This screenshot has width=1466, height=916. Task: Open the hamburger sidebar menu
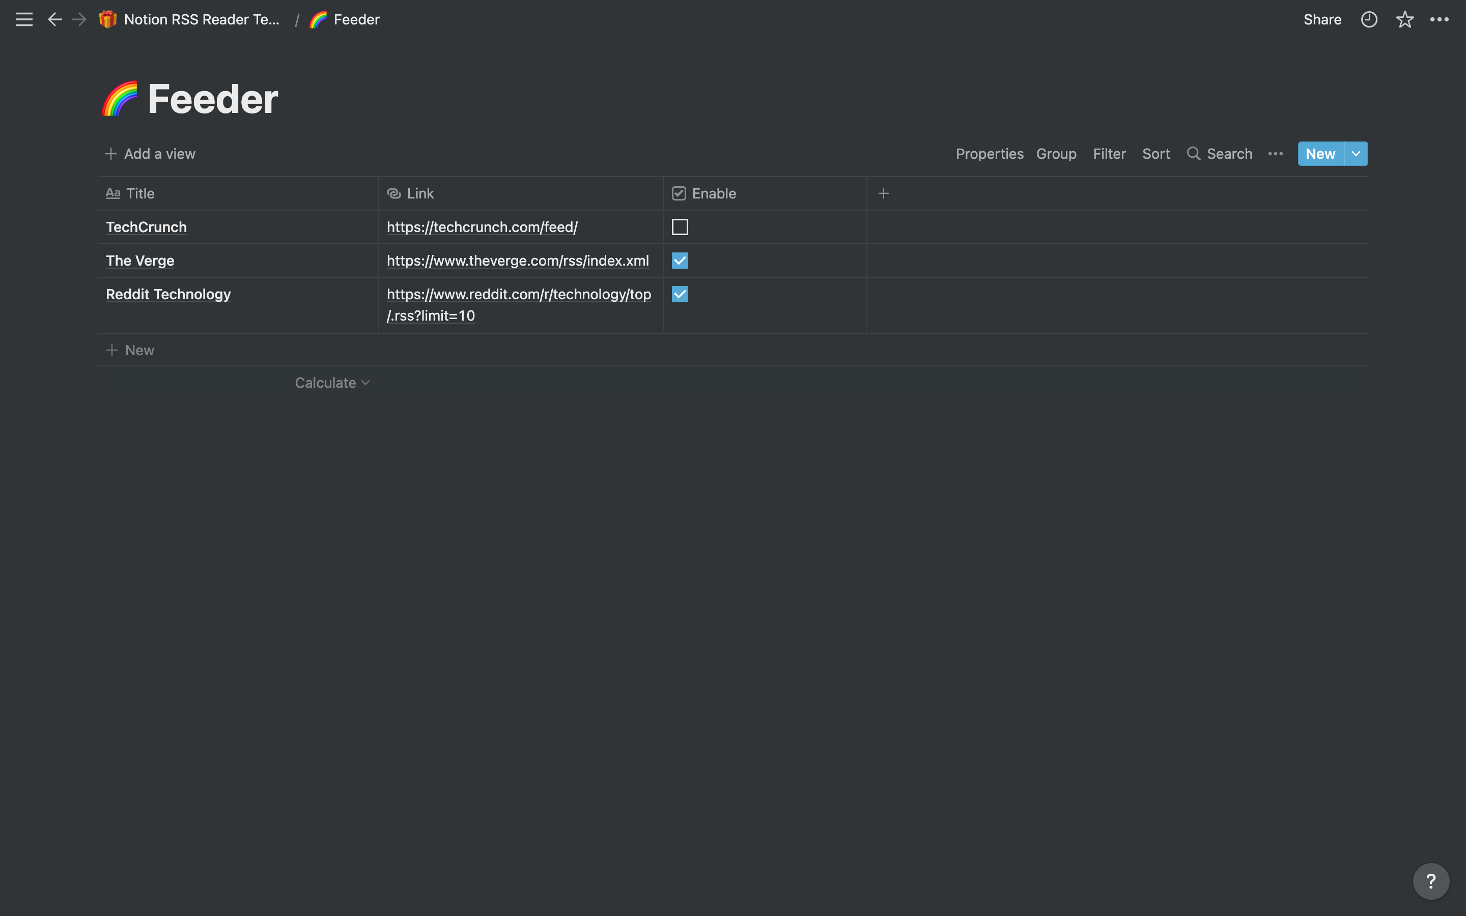pos(24,19)
